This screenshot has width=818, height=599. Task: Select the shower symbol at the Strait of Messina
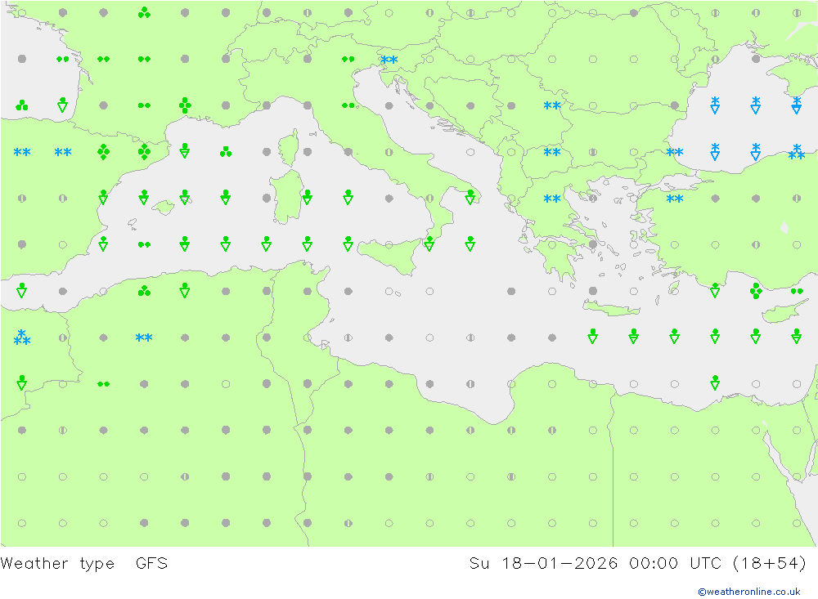(429, 244)
